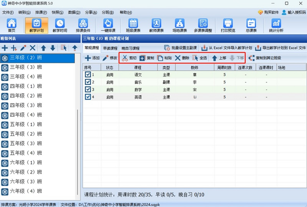Open 班级课表 toolbar icon

coord(133,26)
